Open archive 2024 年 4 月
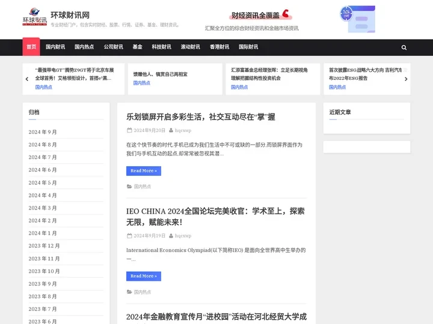Image resolution: width=433 pixels, height=324 pixels. pyautogui.click(x=43, y=196)
